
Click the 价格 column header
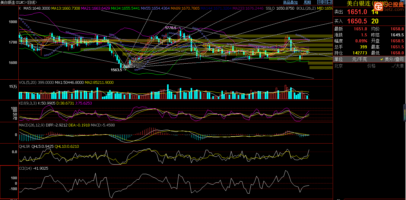click(x=371, y=66)
